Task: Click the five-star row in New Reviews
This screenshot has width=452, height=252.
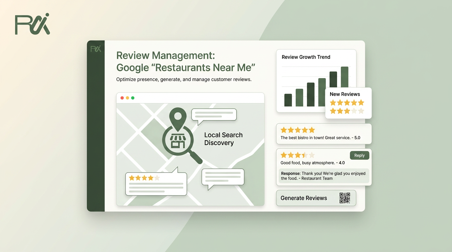Action: pyautogui.click(x=347, y=103)
